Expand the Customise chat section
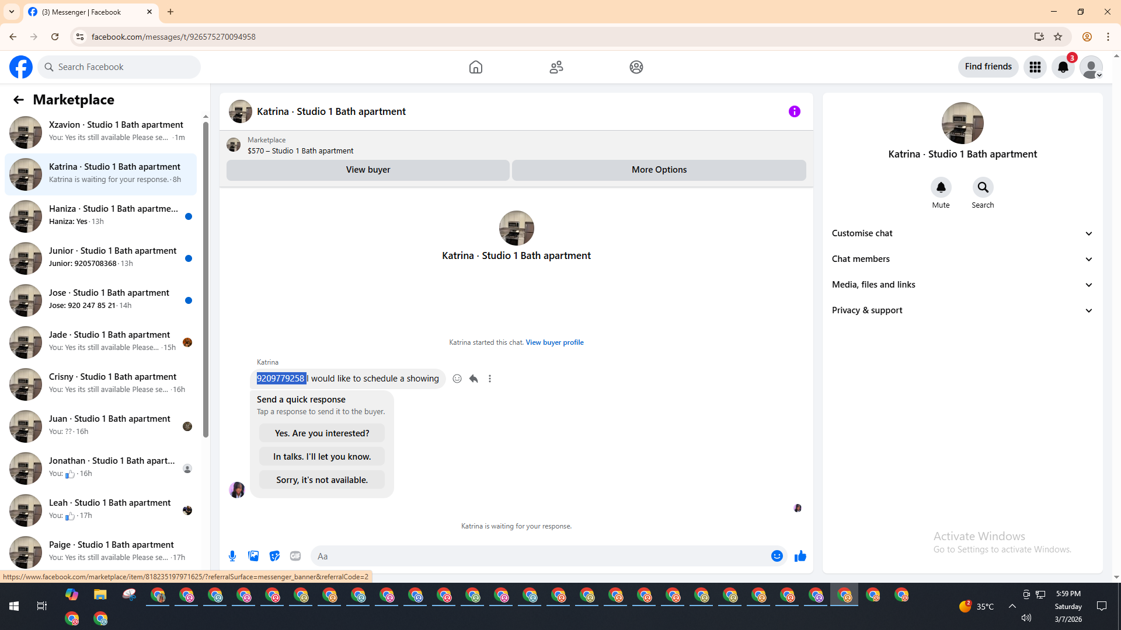The width and height of the screenshot is (1121, 630). click(962, 233)
